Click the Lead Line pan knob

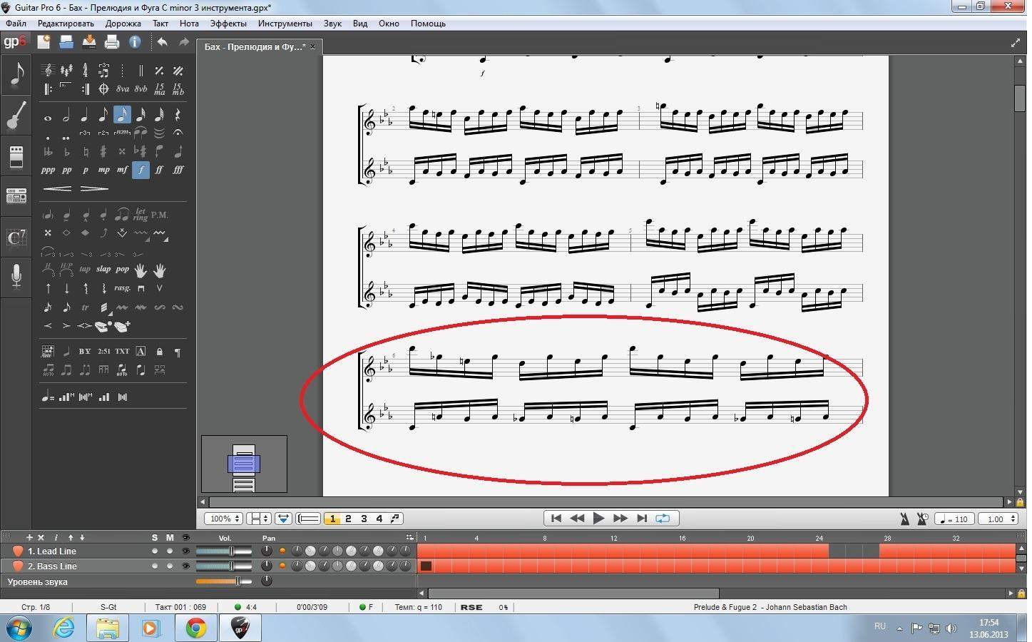tap(267, 551)
